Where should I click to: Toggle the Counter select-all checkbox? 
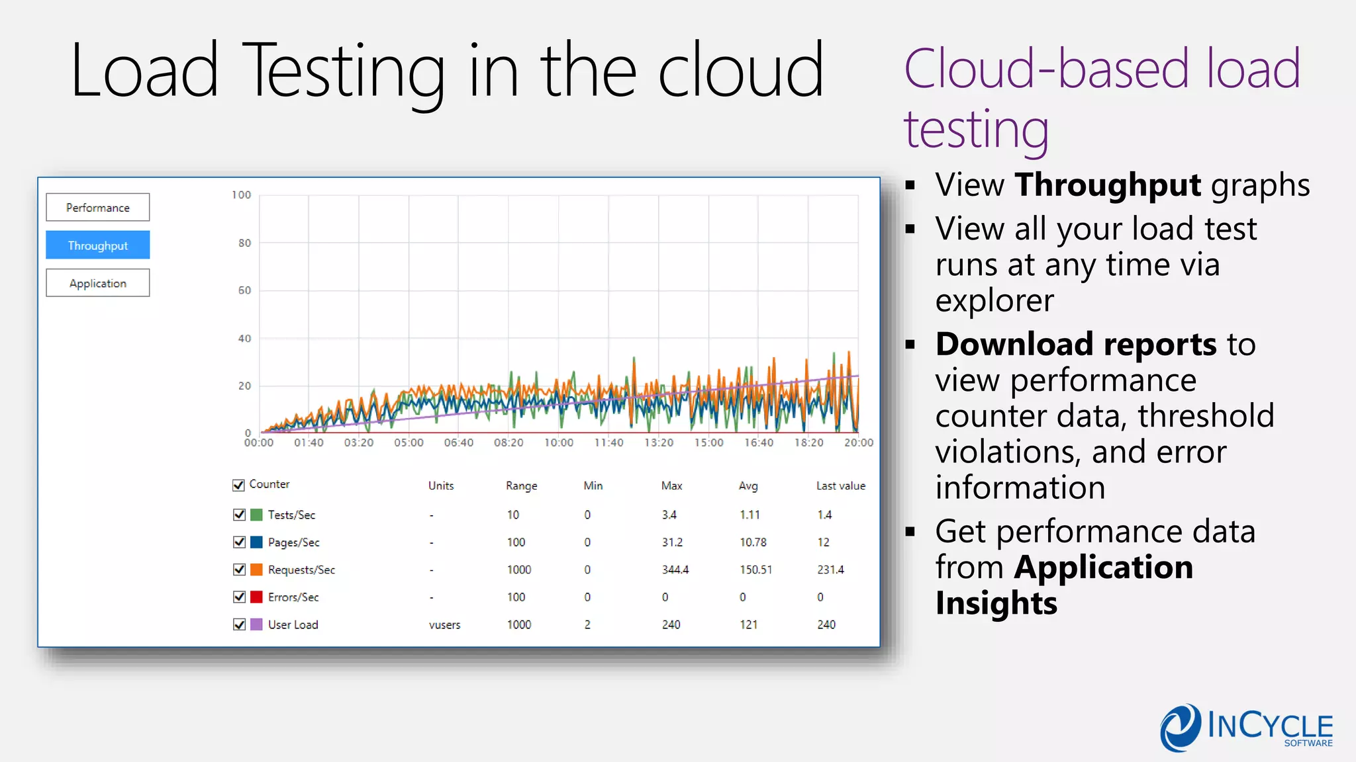[x=239, y=486]
